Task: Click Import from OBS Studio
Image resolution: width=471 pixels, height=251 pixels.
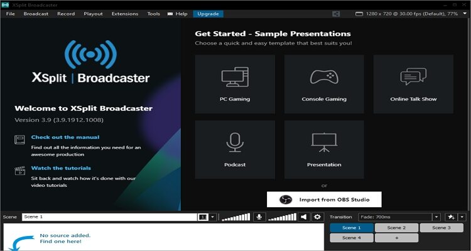Action: 324,200
